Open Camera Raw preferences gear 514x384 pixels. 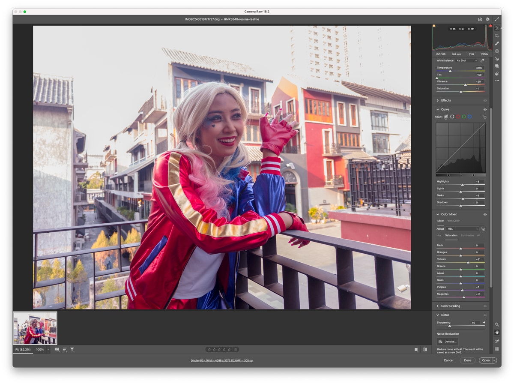coord(487,19)
